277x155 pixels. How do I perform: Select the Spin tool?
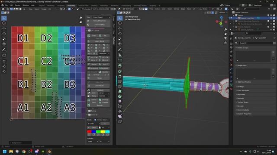pyautogui.click(x=120, y=96)
